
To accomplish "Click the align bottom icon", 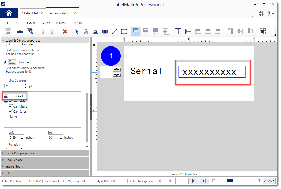I will 250,31.
